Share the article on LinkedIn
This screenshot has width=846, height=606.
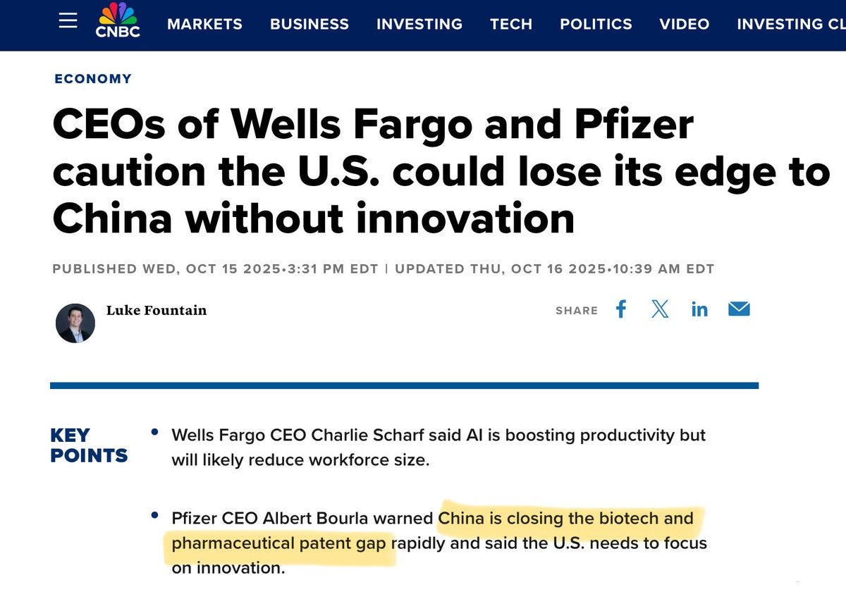(x=699, y=309)
